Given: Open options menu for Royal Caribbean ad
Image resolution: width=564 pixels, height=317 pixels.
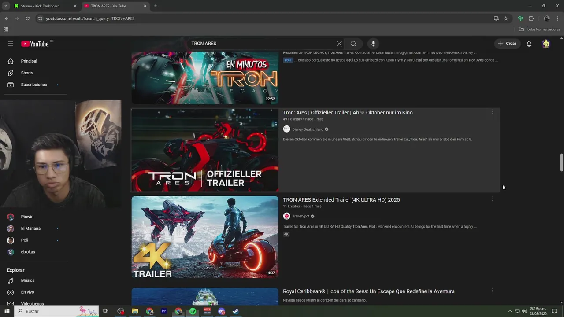Looking at the screenshot, I should [493, 291].
